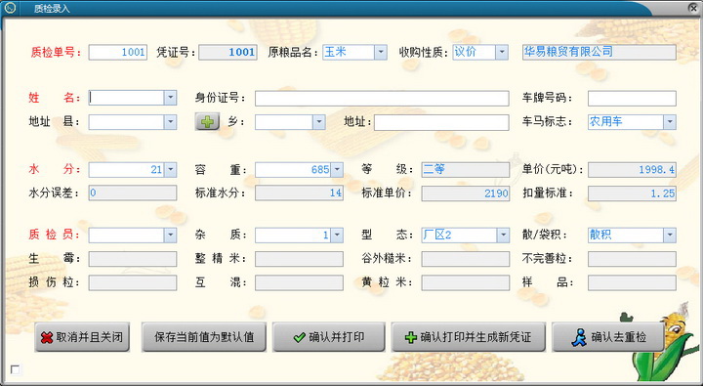The height and width of the screenshot is (386, 703).
Task: Expand the 县 address dropdown
Action: coord(170,121)
